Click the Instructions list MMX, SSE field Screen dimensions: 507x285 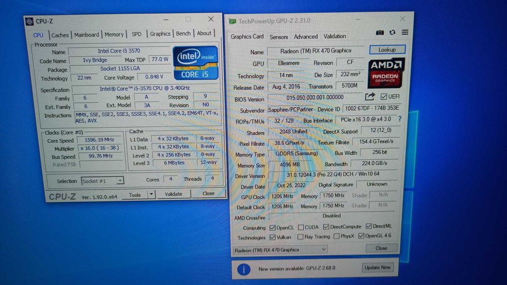tap(147, 117)
